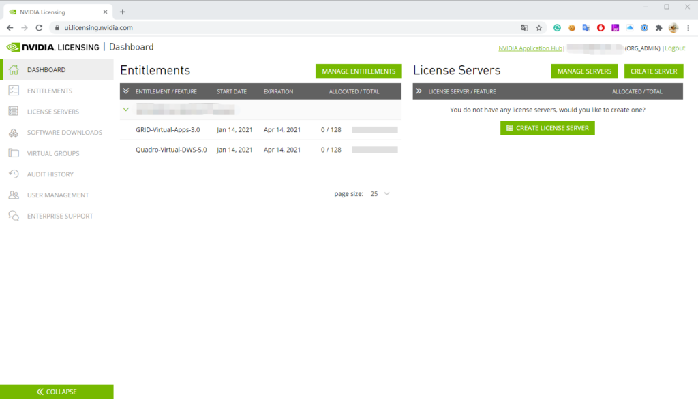Click Manage Entitlements

click(358, 71)
